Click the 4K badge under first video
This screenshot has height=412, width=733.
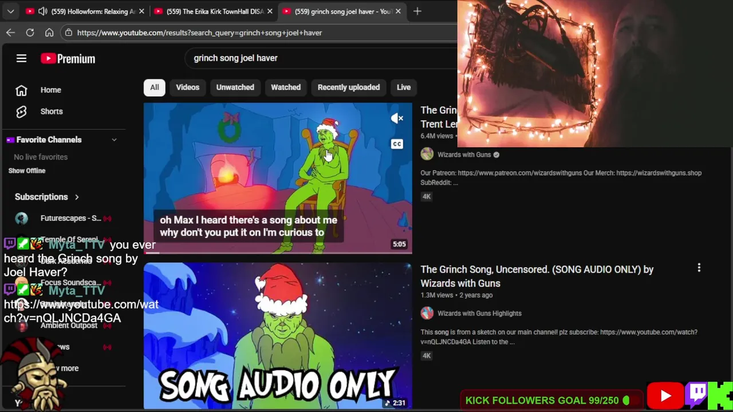click(x=427, y=196)
